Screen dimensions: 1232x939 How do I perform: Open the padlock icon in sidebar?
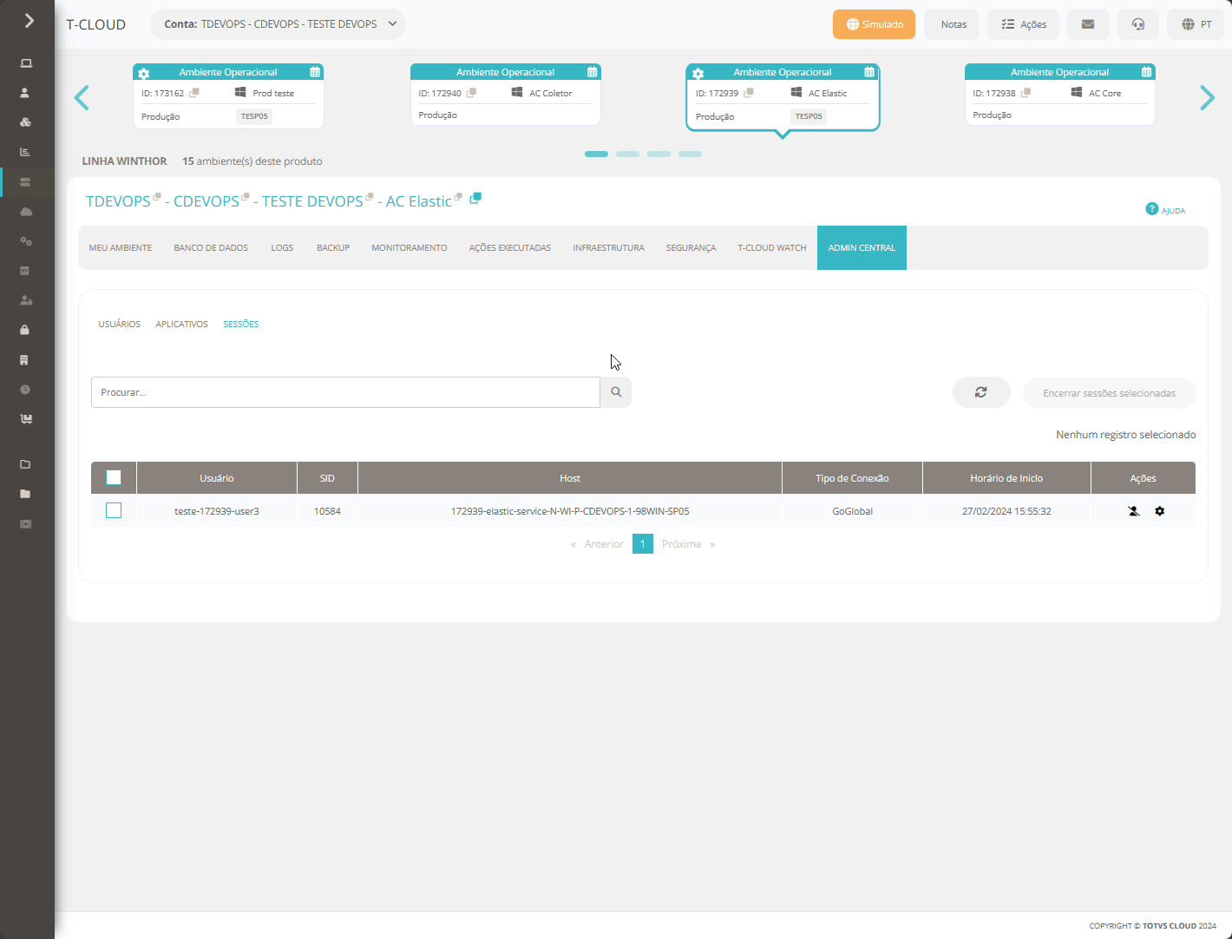coord(25,330)
